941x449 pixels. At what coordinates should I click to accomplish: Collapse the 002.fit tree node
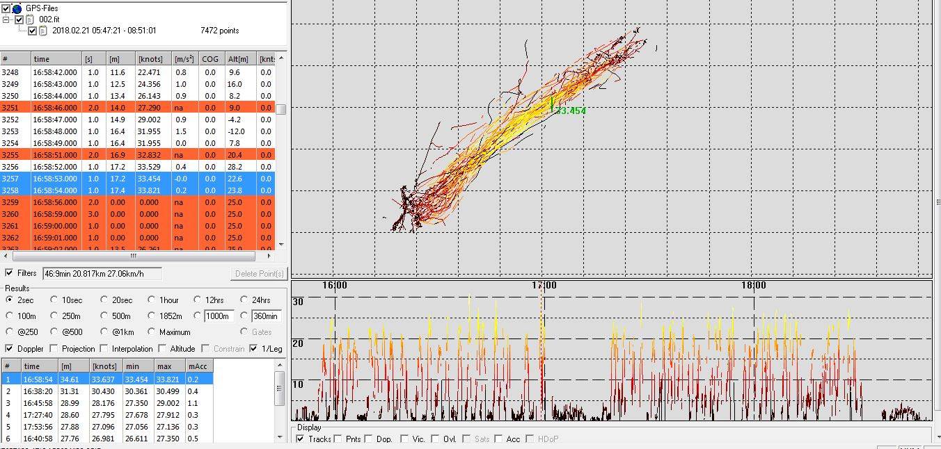[6, 19]
